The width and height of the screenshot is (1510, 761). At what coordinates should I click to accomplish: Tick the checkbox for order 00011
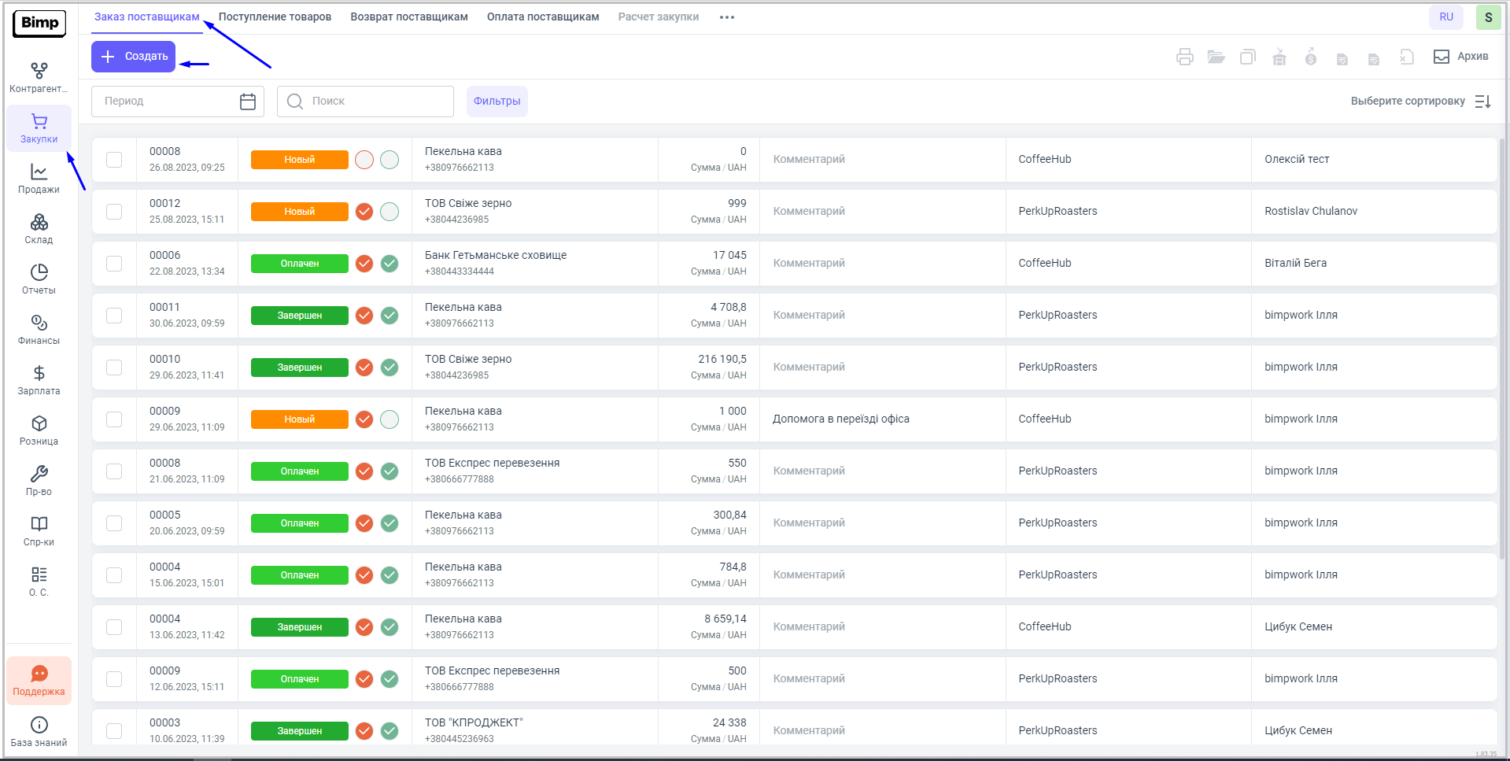[x=114, y=315]
